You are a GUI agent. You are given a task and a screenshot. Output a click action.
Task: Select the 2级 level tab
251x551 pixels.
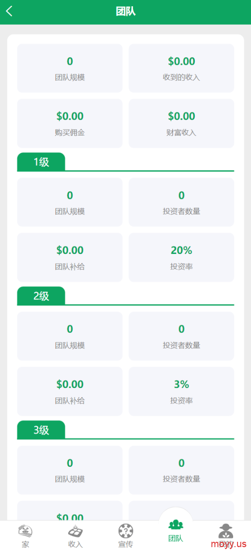(x=41, y=296)
